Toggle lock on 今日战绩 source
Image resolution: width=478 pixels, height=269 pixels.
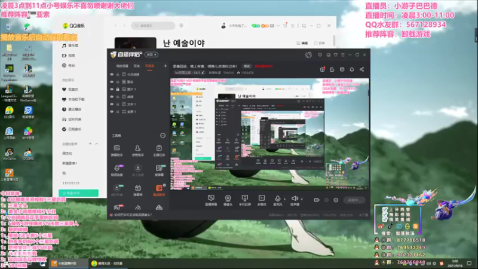coord(118,74)
